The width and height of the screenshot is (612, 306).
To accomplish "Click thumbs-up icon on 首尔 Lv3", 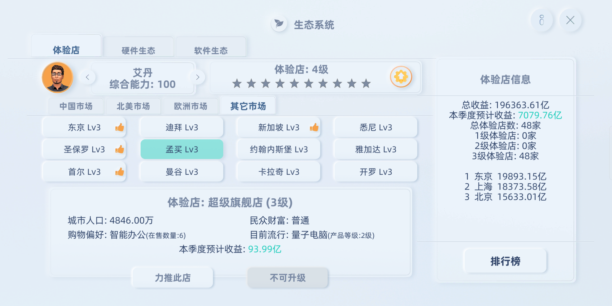I will 120,171.
